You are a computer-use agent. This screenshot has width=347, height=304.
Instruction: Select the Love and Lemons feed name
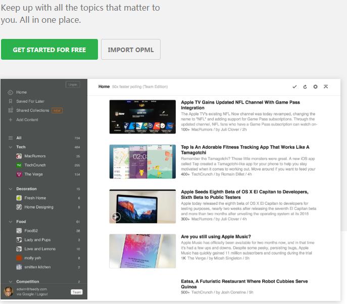(x=40, y=249)
